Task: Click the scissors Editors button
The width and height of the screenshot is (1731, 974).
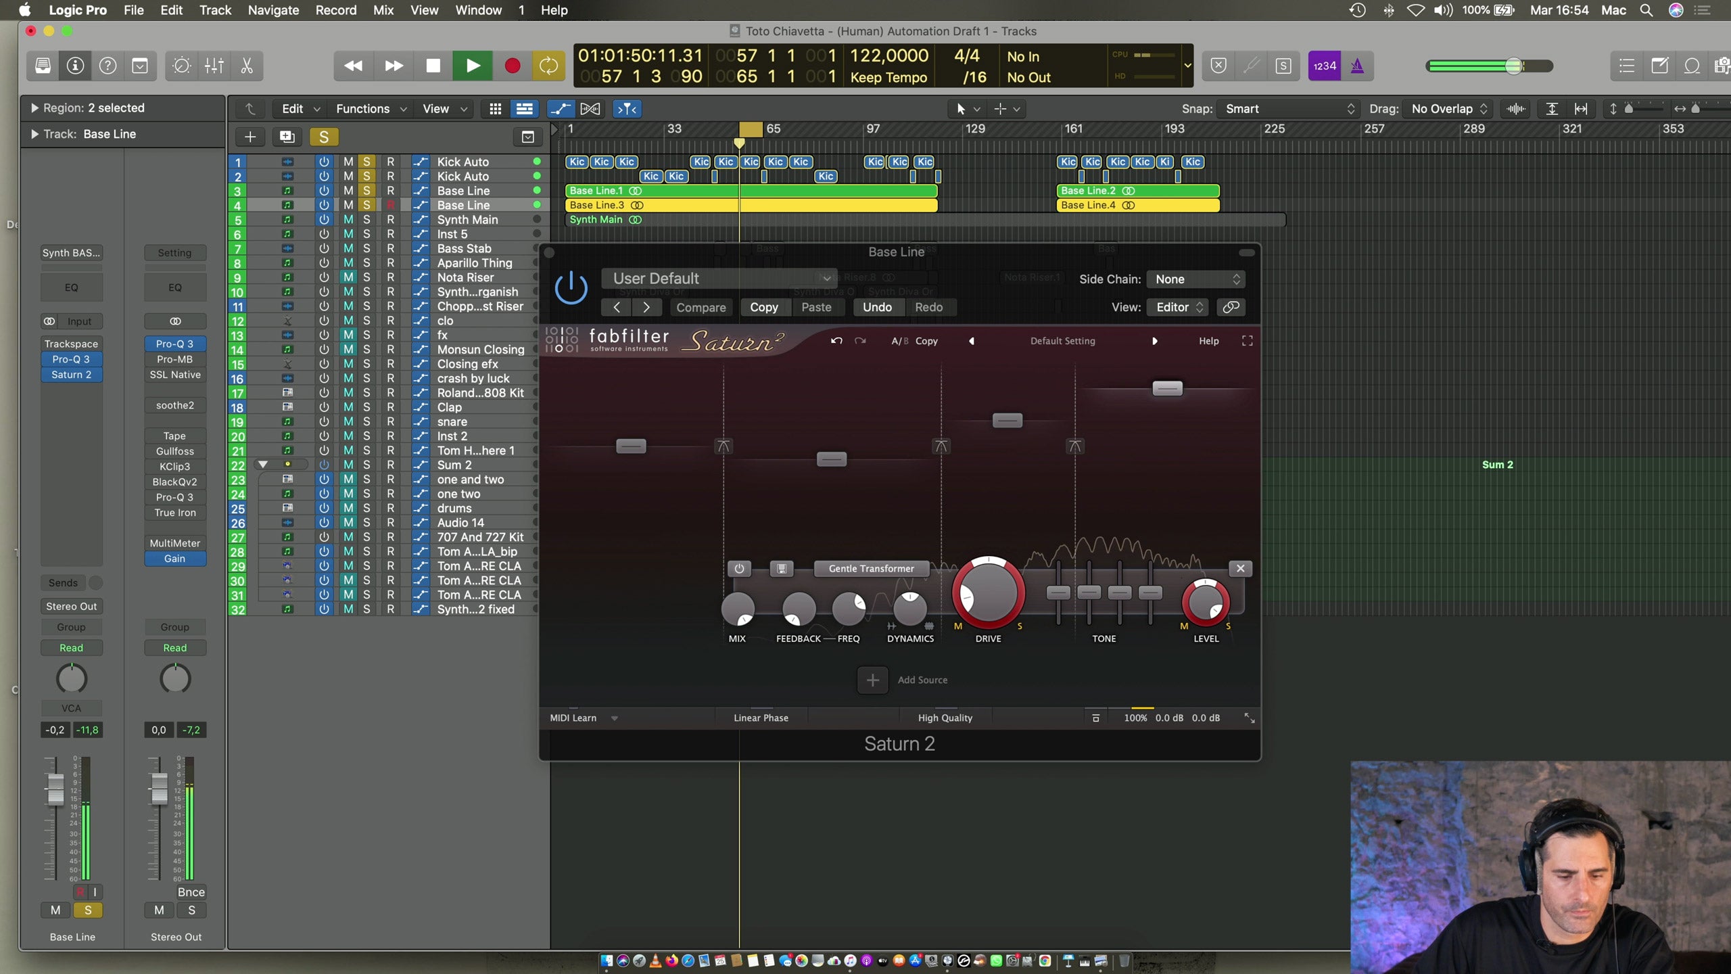Action: pyautogui.click(x=246, y=66)
